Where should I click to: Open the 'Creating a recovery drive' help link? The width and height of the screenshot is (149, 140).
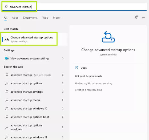coord(88,90)
